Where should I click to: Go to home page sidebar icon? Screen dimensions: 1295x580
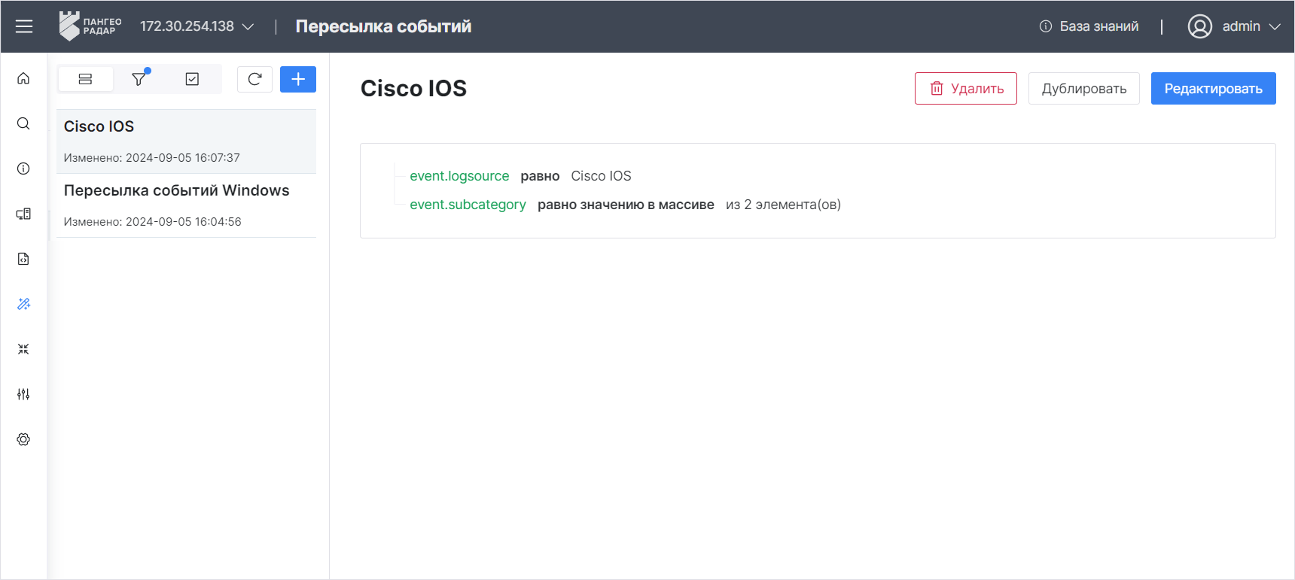click(x=23, y=78)
